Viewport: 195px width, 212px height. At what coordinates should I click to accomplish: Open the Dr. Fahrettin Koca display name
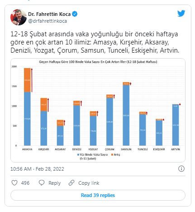pos(49,14)
